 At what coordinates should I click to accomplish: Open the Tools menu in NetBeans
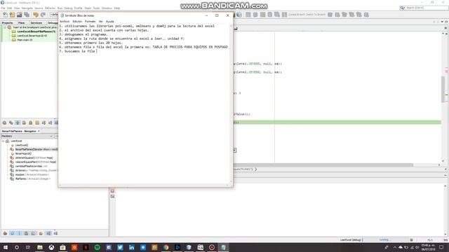coord(96,8)
